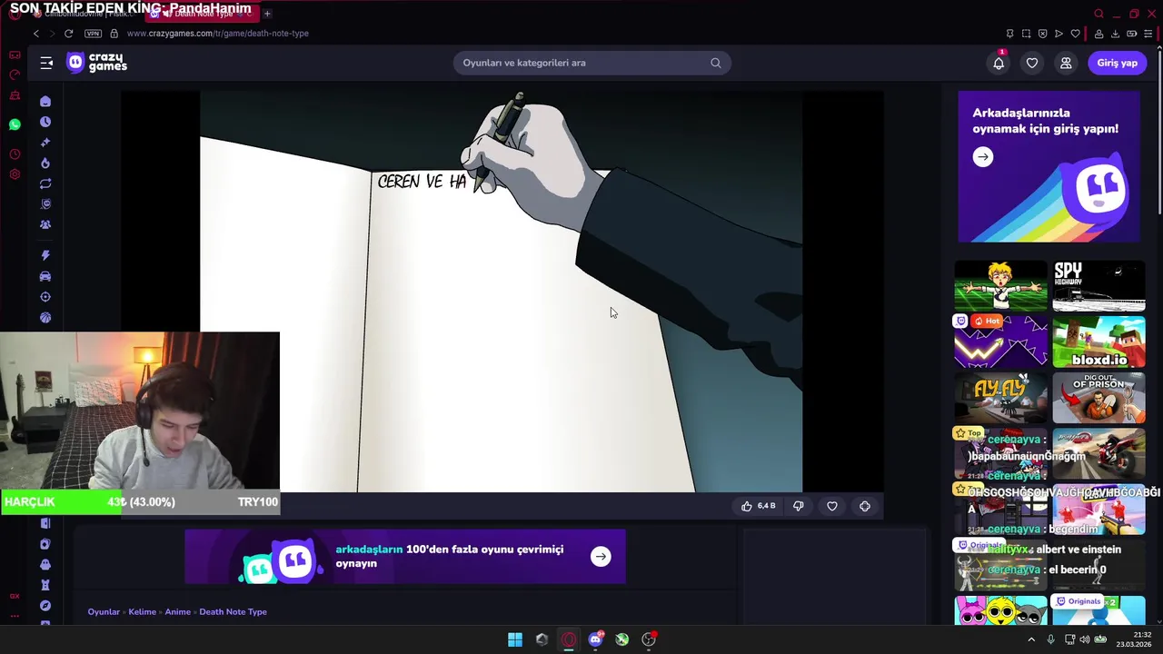The image size is (1163, 654).
Task: Open history clock in Opera GX sidebar
Action: (x=15, y=154)
